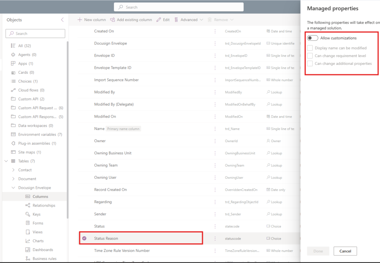Check Can change additional properties
The width and height of the screenshot is (380, 263).
pos(310,63)
